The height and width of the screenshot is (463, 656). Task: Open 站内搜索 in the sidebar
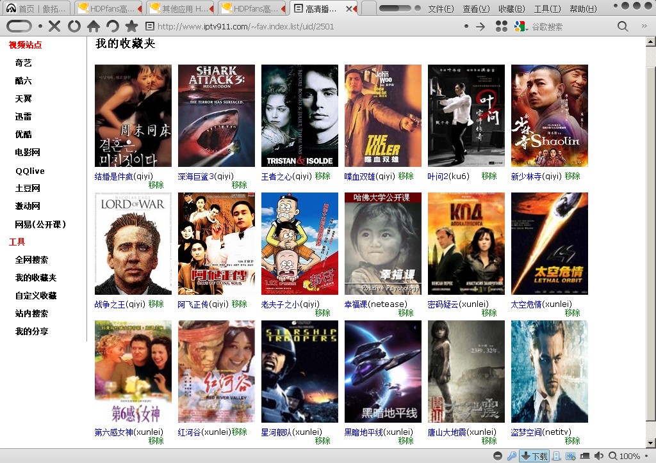click(32, 313)
